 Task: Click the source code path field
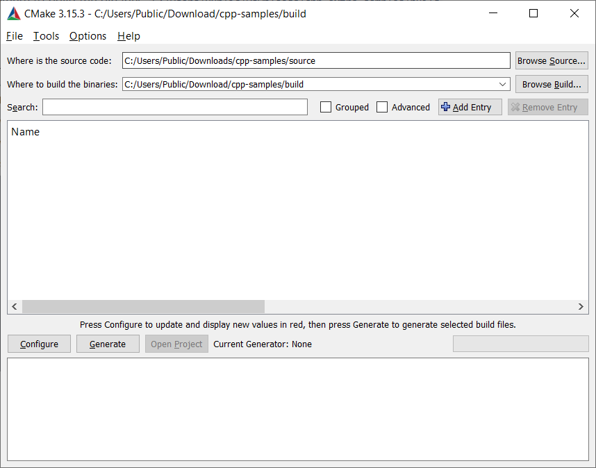pos(316,61)
